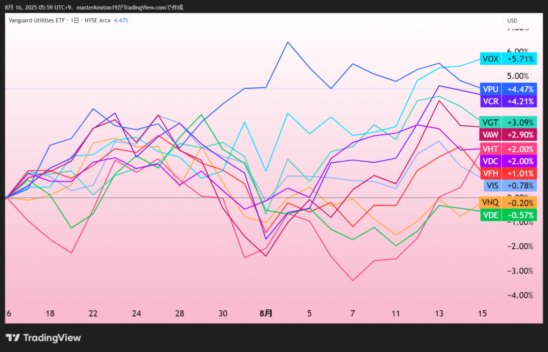
Task: Click the +2.00% value beside VHT
Action: (x=519, y=149)
